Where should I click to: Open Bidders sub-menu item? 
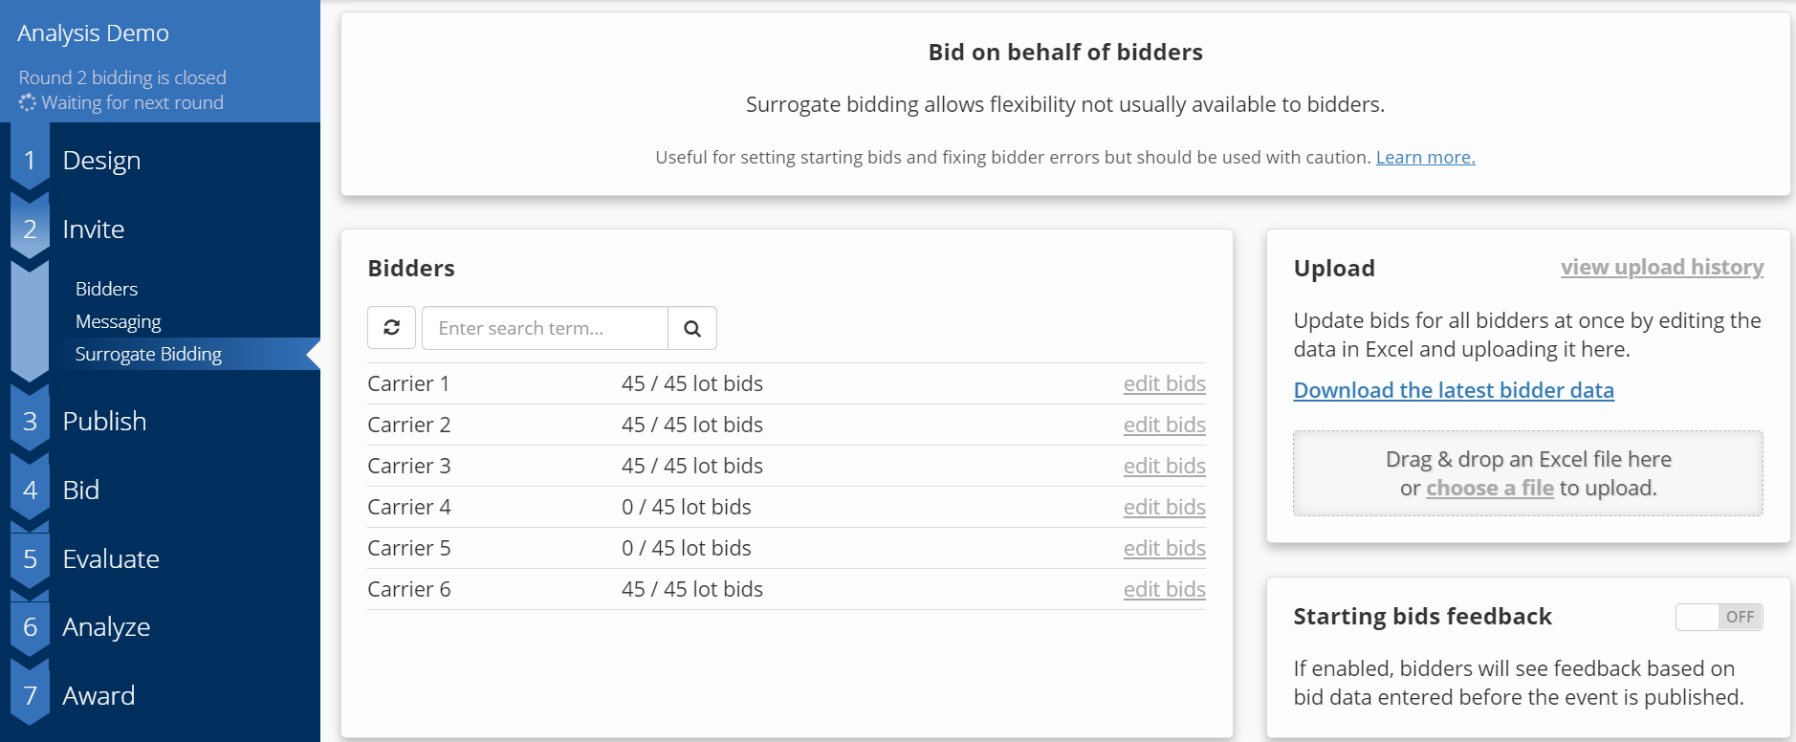(106, 289)
